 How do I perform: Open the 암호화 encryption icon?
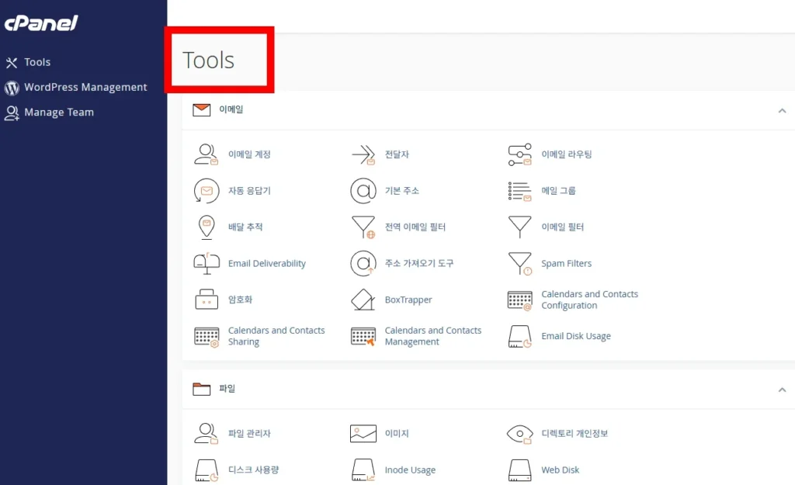[x=207, y=300]
